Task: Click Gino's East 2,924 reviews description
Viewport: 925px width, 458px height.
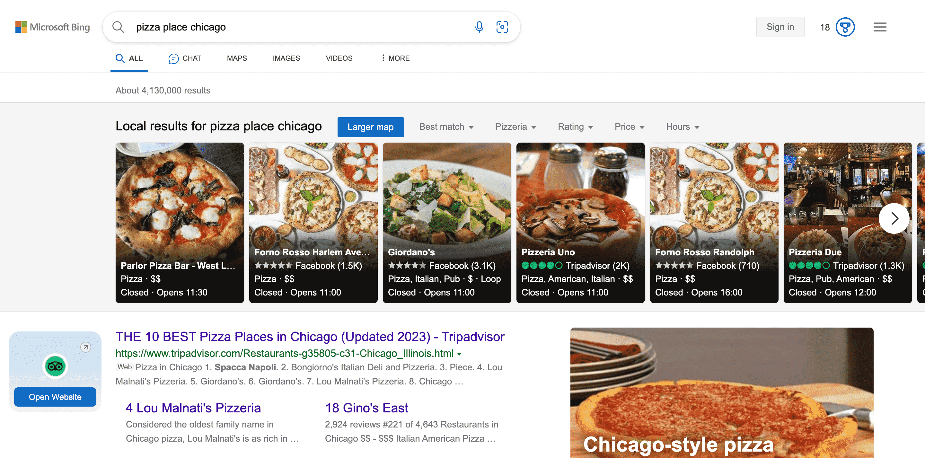Action: 411,431
